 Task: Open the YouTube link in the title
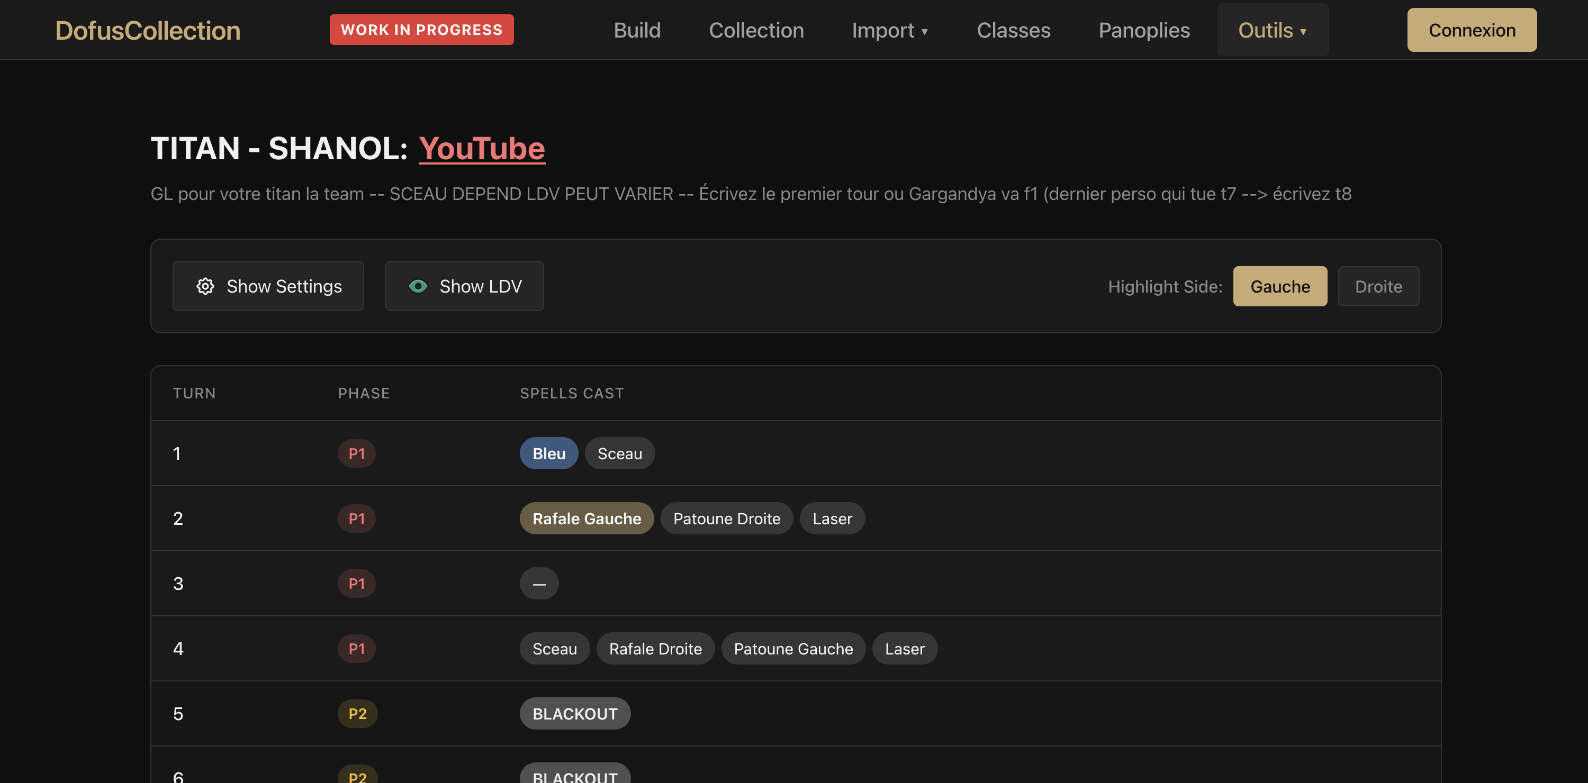coord(482,149)
